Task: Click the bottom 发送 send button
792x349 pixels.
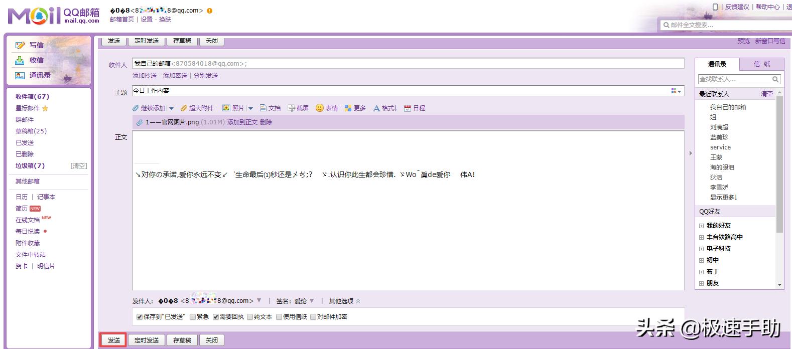Action: 114,340
